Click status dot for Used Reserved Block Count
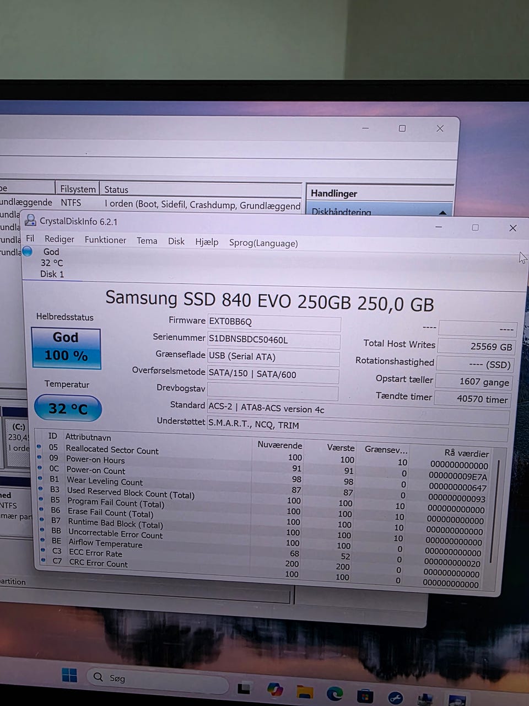 41,489
